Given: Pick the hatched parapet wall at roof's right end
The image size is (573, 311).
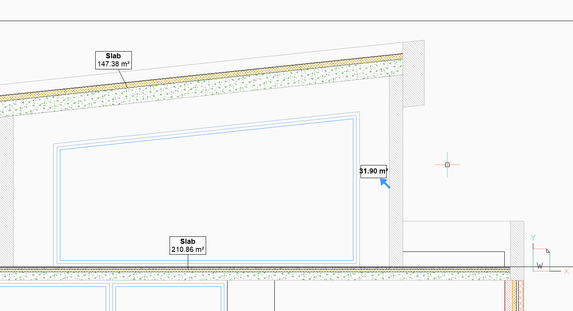Looking at the screenshot, I should click(x=413, y=73).
